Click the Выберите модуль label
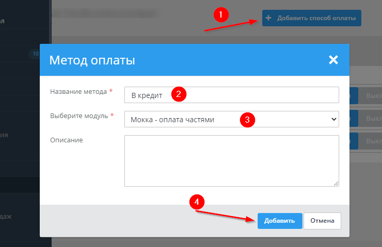The image size is (382, 247). 79,116
